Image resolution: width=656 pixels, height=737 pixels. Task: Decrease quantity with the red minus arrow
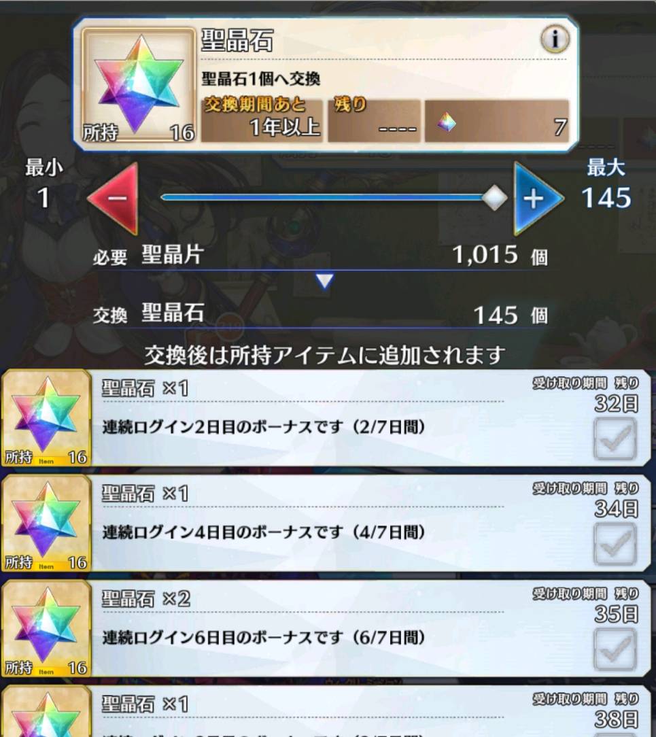click(114, 199)
